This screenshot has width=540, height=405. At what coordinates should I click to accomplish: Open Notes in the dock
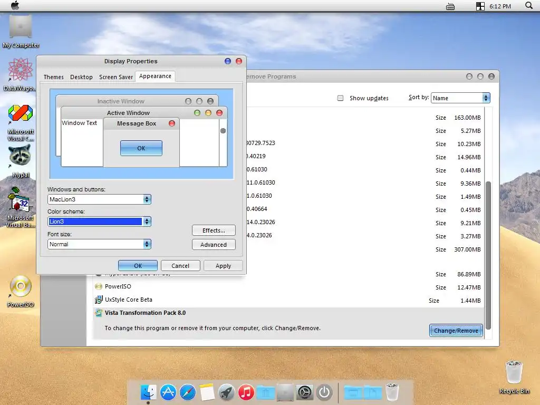coord(207,392)
